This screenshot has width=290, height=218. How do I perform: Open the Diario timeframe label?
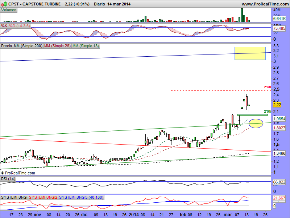(x=99, y=4)
